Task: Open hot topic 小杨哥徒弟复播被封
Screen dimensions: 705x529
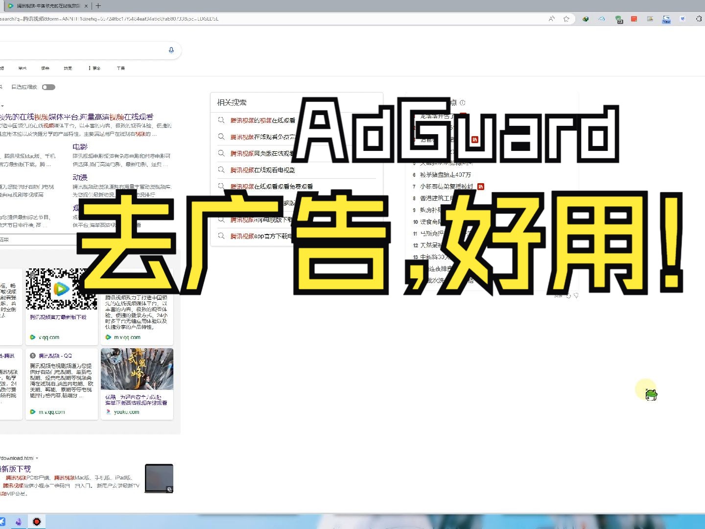Action: coord(446,186)
